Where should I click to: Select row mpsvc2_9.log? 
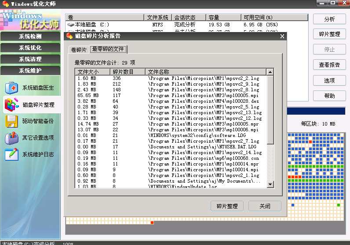171,84
